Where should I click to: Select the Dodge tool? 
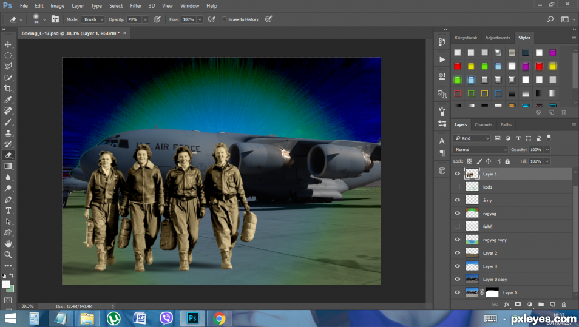[8, 188]
